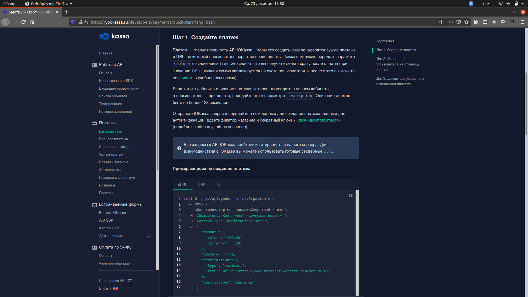Click the code block vertical scrollbar
Image resolution: width=528 pixels, height=297 pixels.
tap(357, 243)
